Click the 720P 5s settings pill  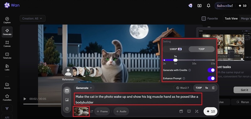[205, 88]
